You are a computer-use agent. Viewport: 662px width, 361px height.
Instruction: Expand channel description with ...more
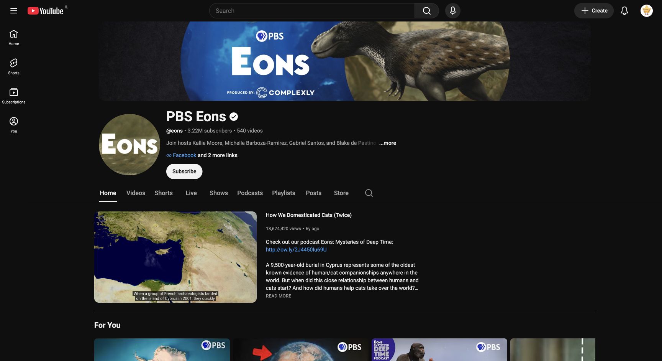click(x=388, y=143)
